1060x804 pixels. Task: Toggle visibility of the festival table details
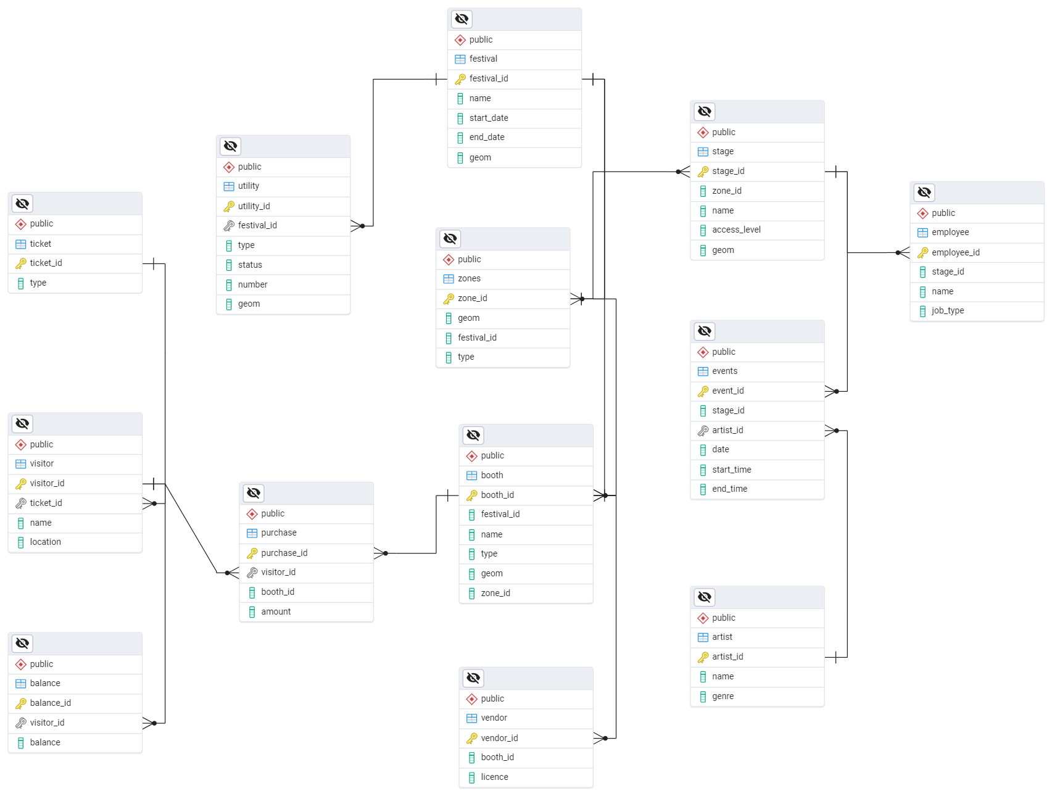462,19
